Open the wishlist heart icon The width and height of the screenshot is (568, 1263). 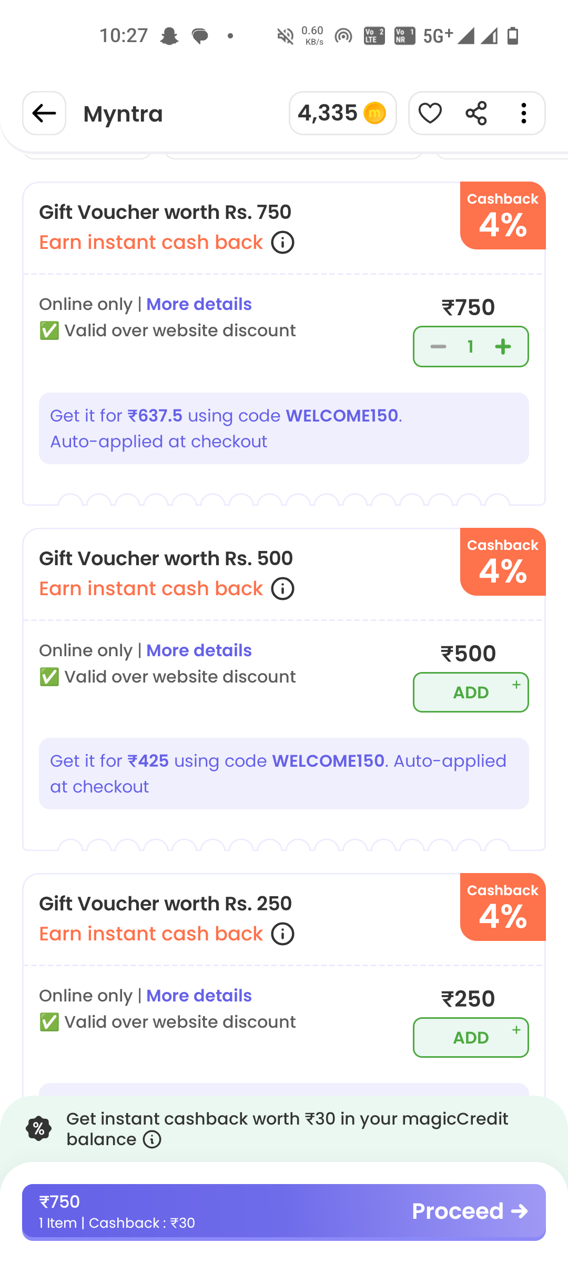point(430,113)
